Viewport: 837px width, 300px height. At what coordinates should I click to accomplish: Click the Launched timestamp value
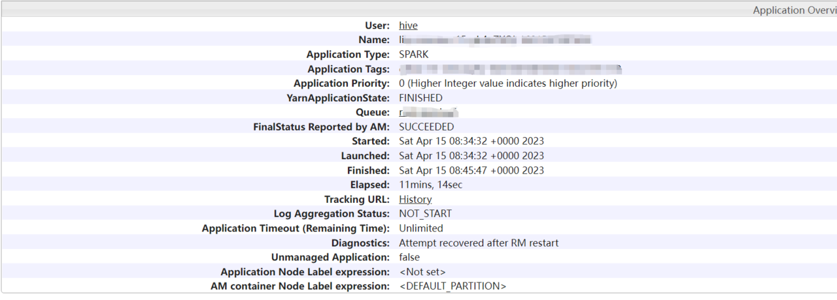pos(471,156)
